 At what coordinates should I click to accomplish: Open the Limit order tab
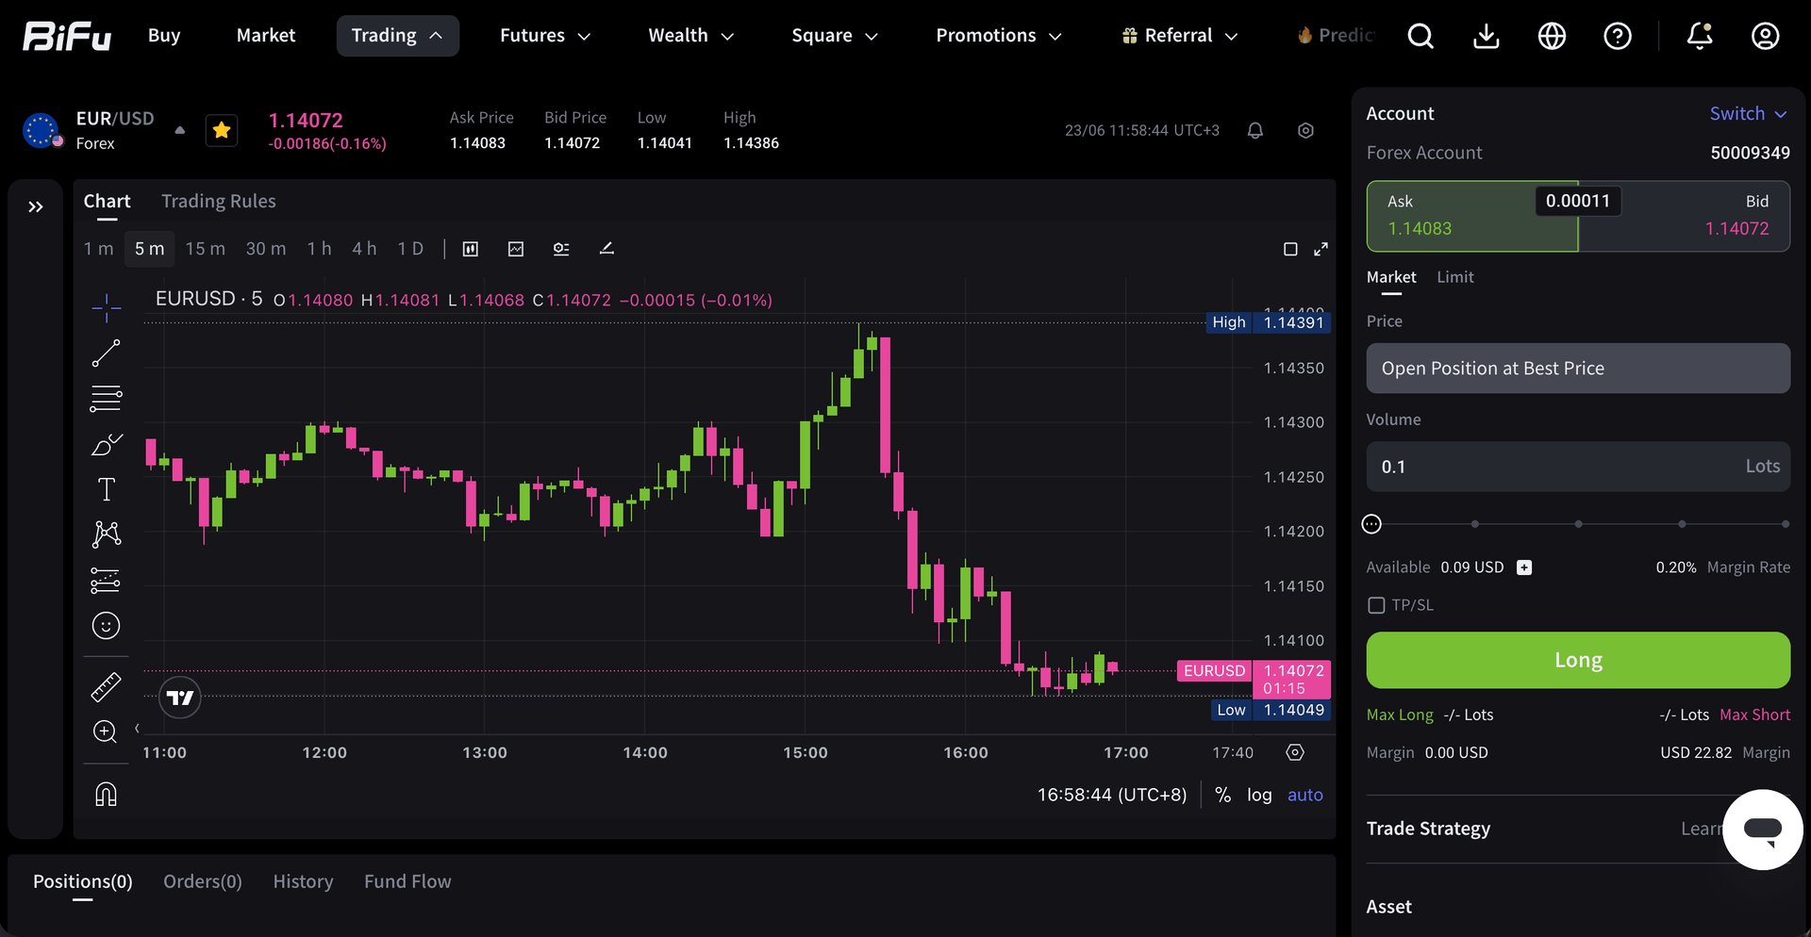point(1454,277)
